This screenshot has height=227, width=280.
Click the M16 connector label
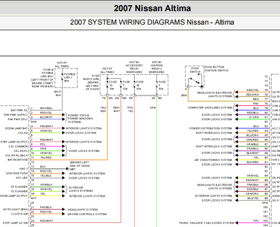pyautogui.click(x=34, y=122)
